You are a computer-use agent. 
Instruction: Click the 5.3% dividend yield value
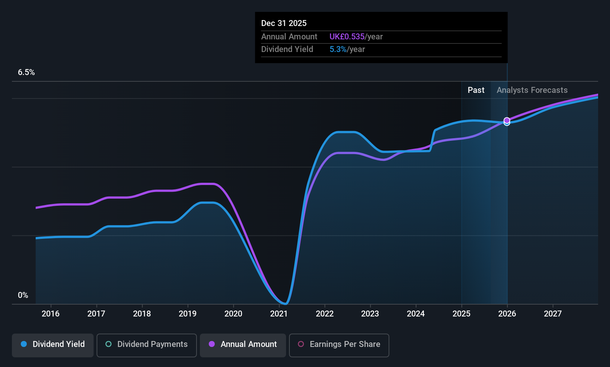click(338, 49)
